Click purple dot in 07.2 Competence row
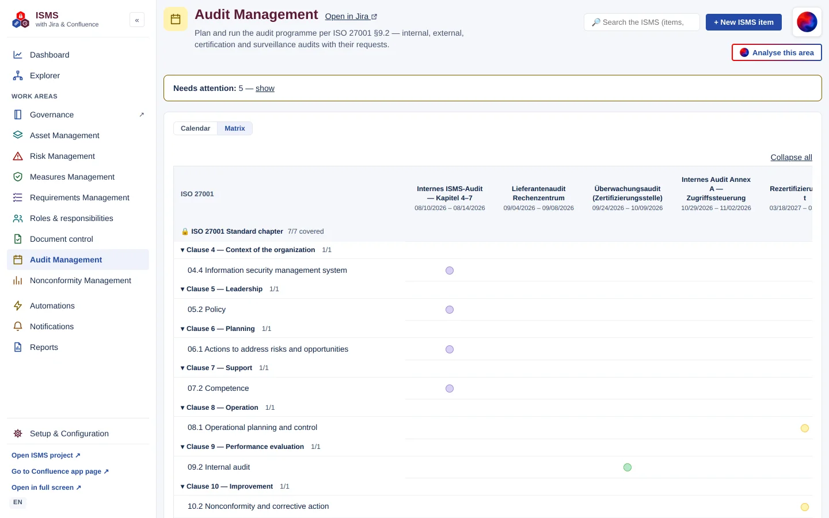 450,389
